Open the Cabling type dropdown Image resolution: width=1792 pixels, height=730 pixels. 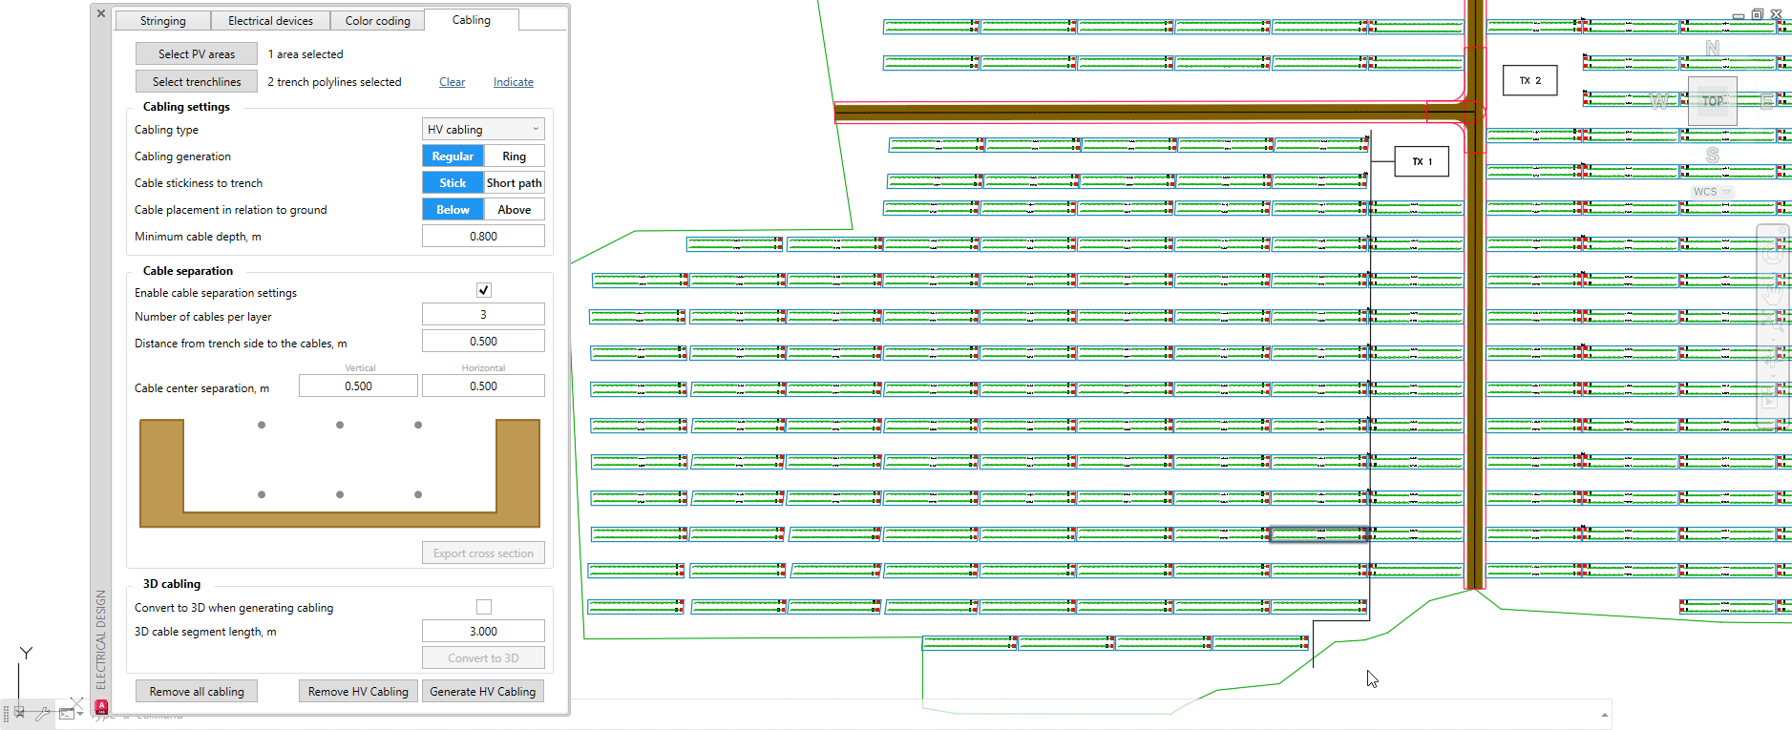483,130
